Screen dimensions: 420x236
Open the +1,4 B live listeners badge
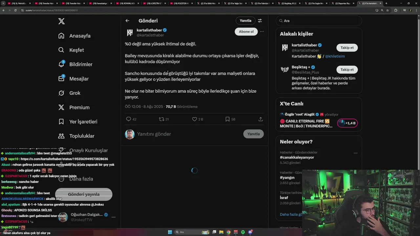tap(347, 123)
